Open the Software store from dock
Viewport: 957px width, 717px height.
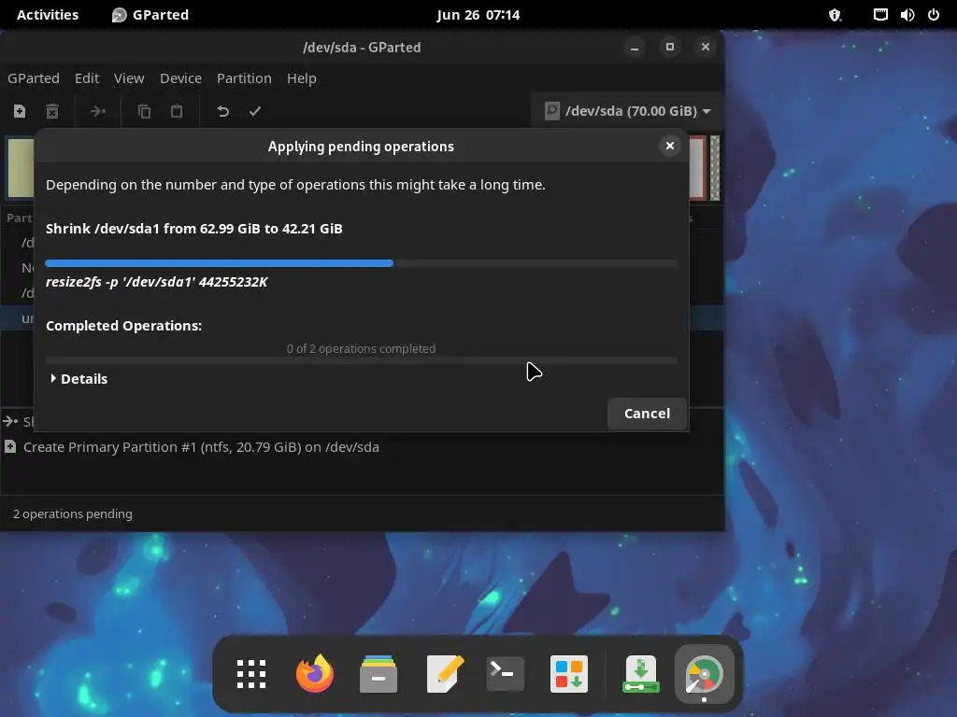click(569, 674)
